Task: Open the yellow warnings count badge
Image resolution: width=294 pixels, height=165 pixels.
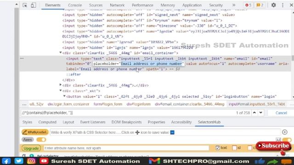Action: [x=260, y=5]
